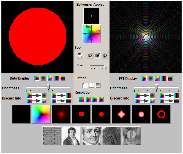
Task: Load the red diamond preset image
Action: click(x=121, y=114)
